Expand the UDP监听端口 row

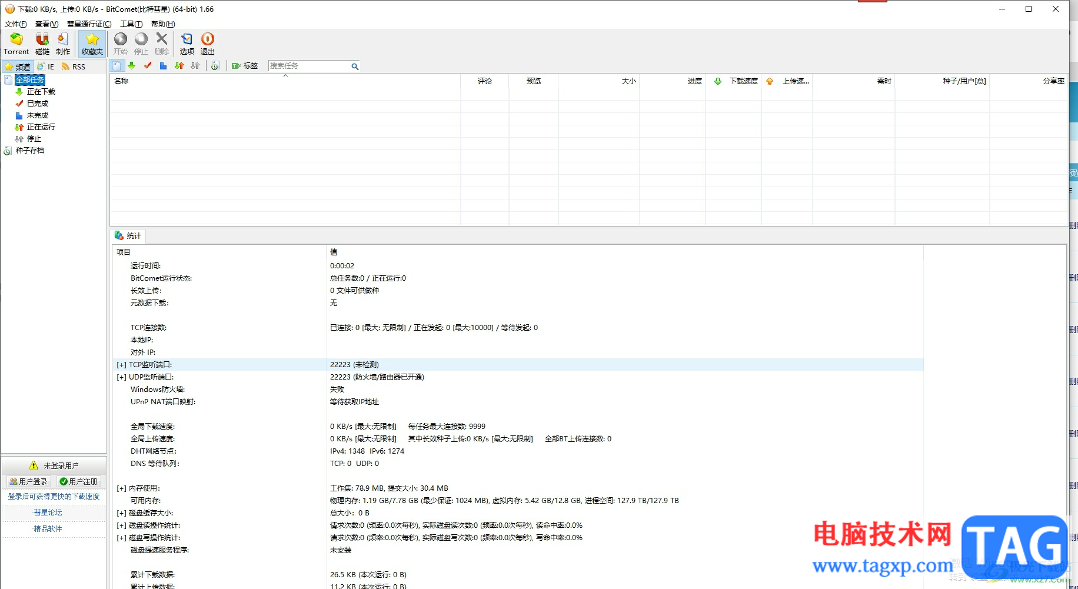pyautogui.click(x=121, y=378)
